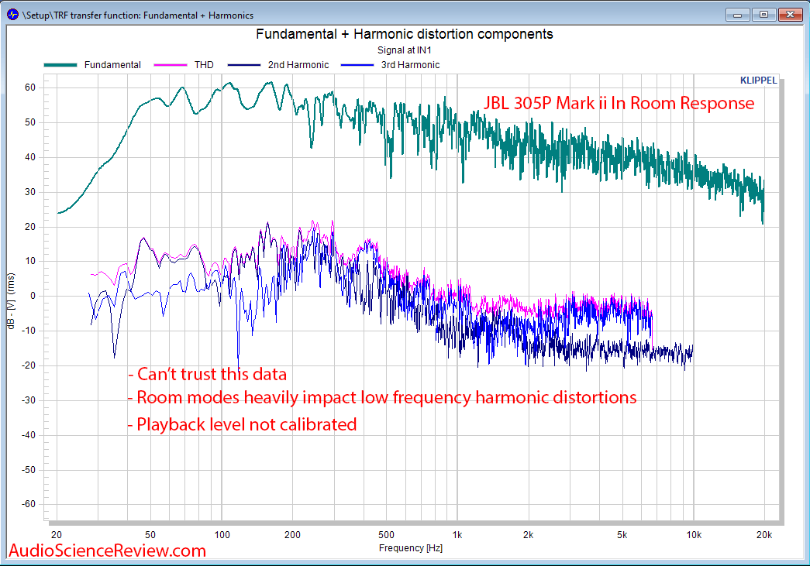Select the "Fundamental" legend label

pos(112,65)
